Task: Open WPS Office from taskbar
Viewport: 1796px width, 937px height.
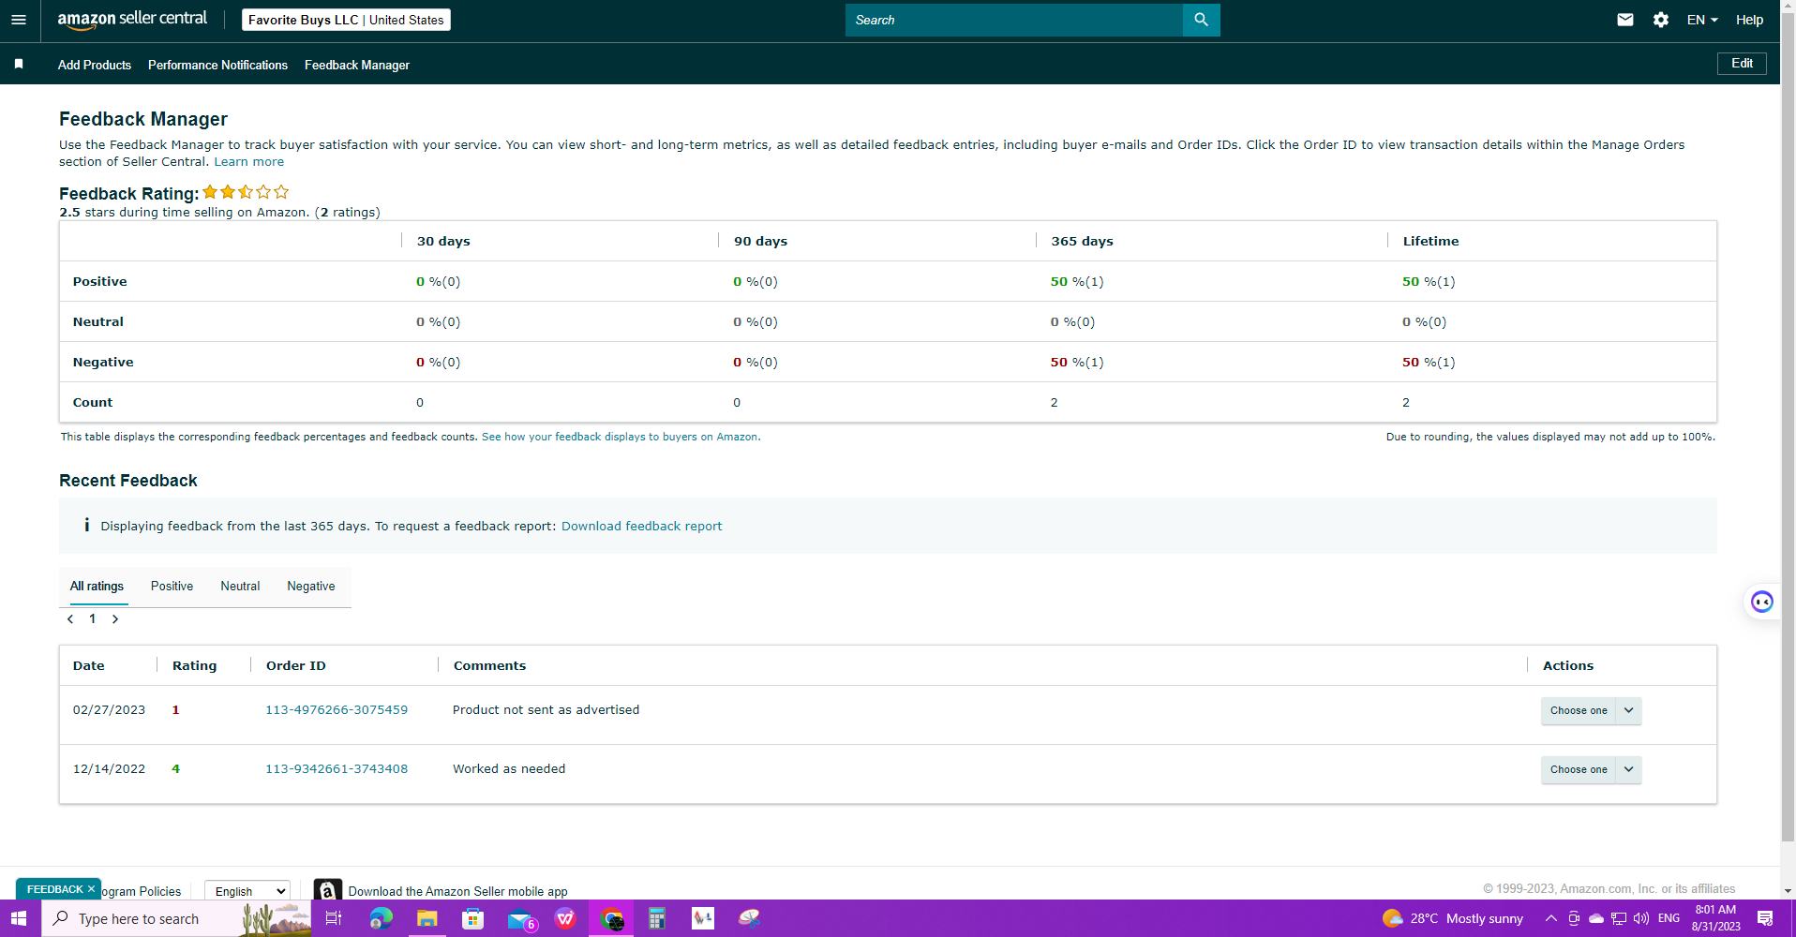Action: coord(565,918)
